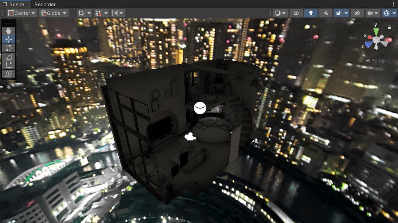
Task: Select the combined Transform tool
Action: [x=8, y=74]
